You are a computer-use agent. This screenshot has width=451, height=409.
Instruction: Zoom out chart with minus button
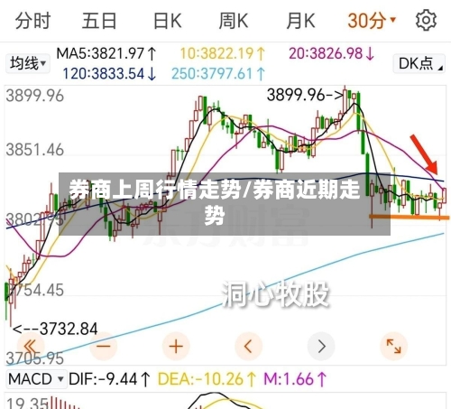(104, 347)
